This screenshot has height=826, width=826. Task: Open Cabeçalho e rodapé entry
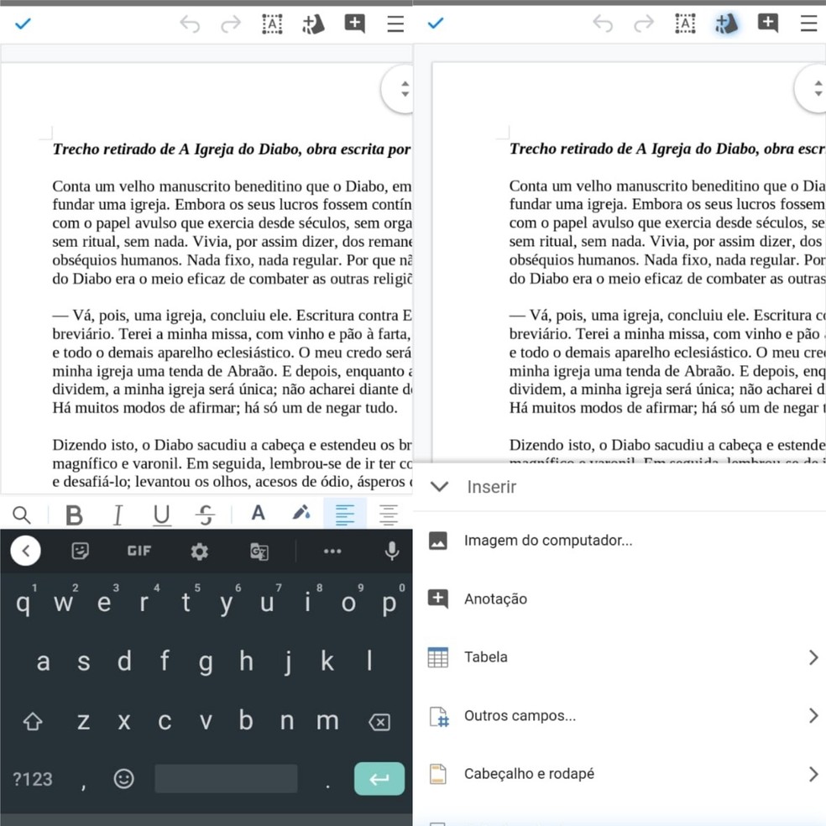(619, 774)
